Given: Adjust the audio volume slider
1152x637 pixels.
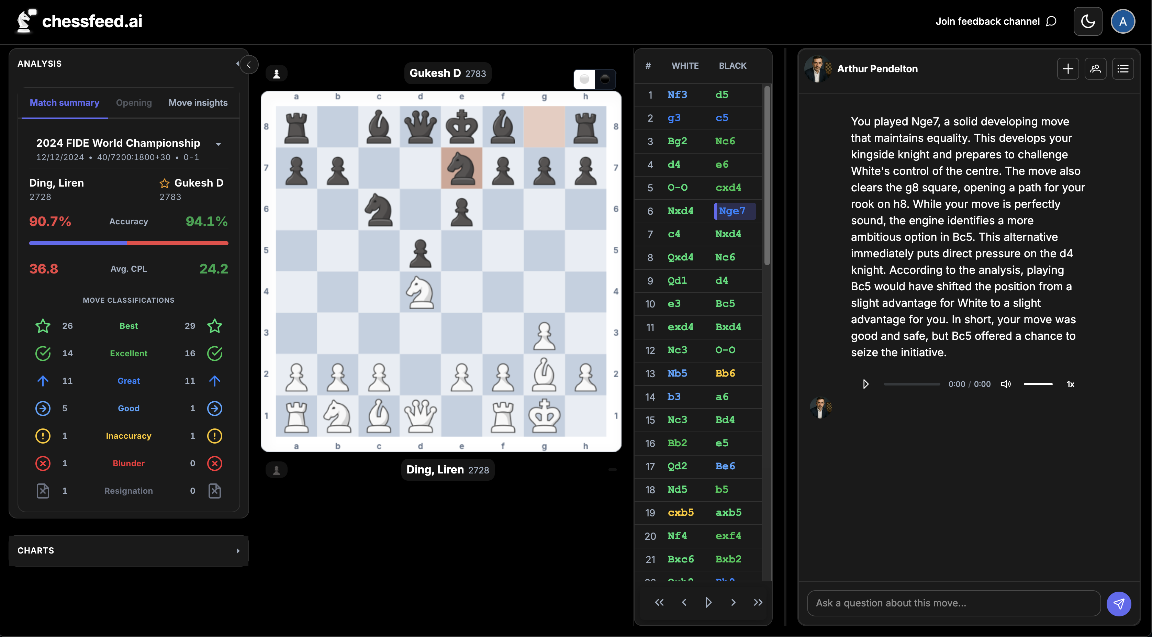Looking at the screenshot, I should click(1038, 384).
